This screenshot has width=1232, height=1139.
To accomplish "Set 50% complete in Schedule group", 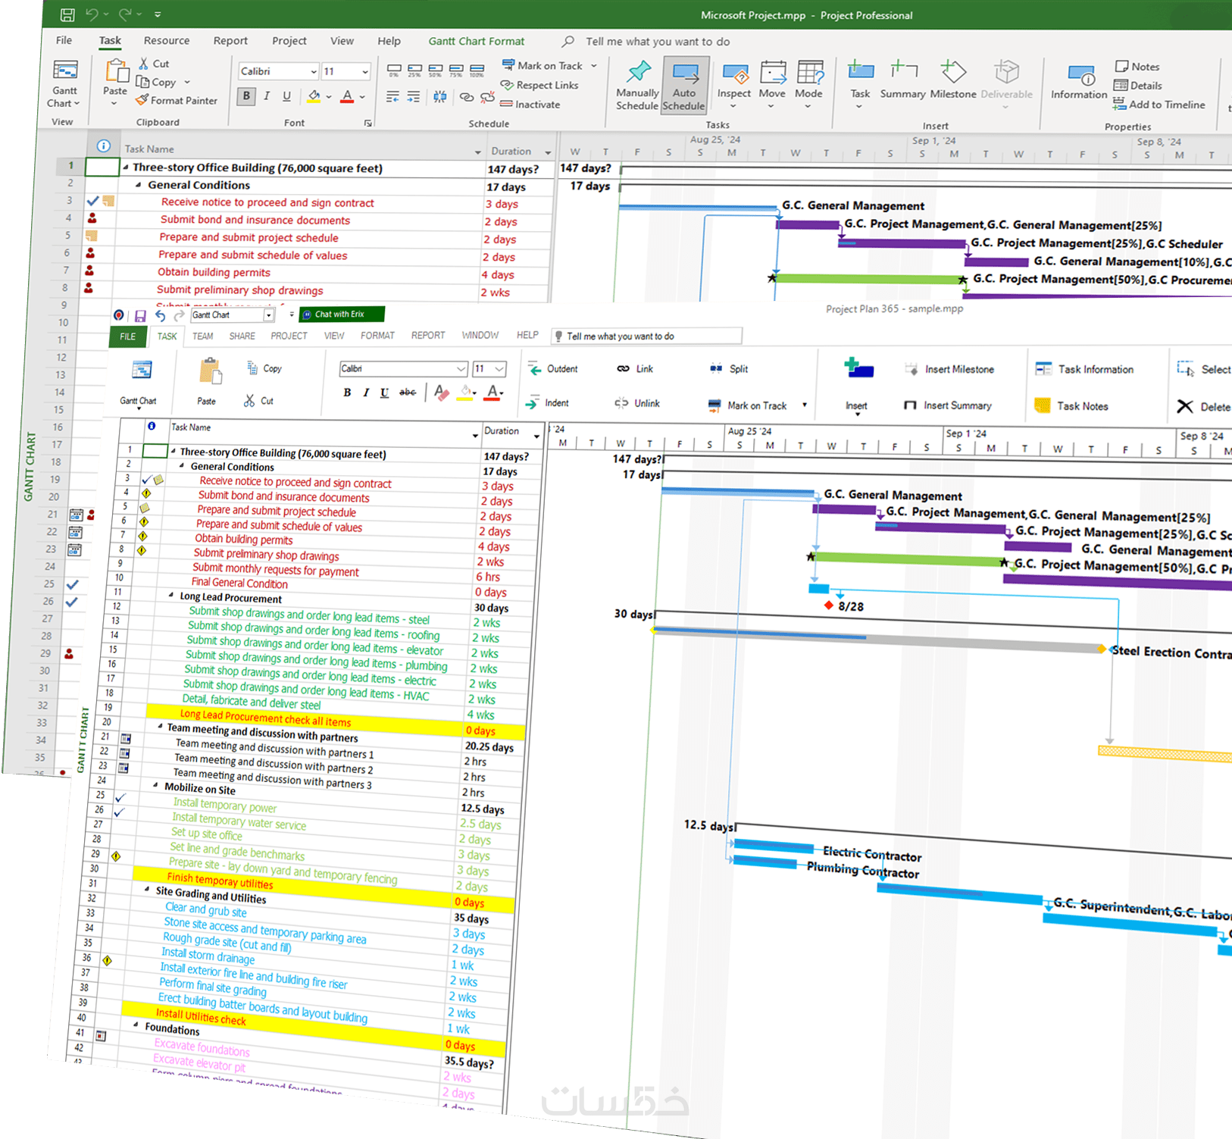I will click(x=435, y=71).
